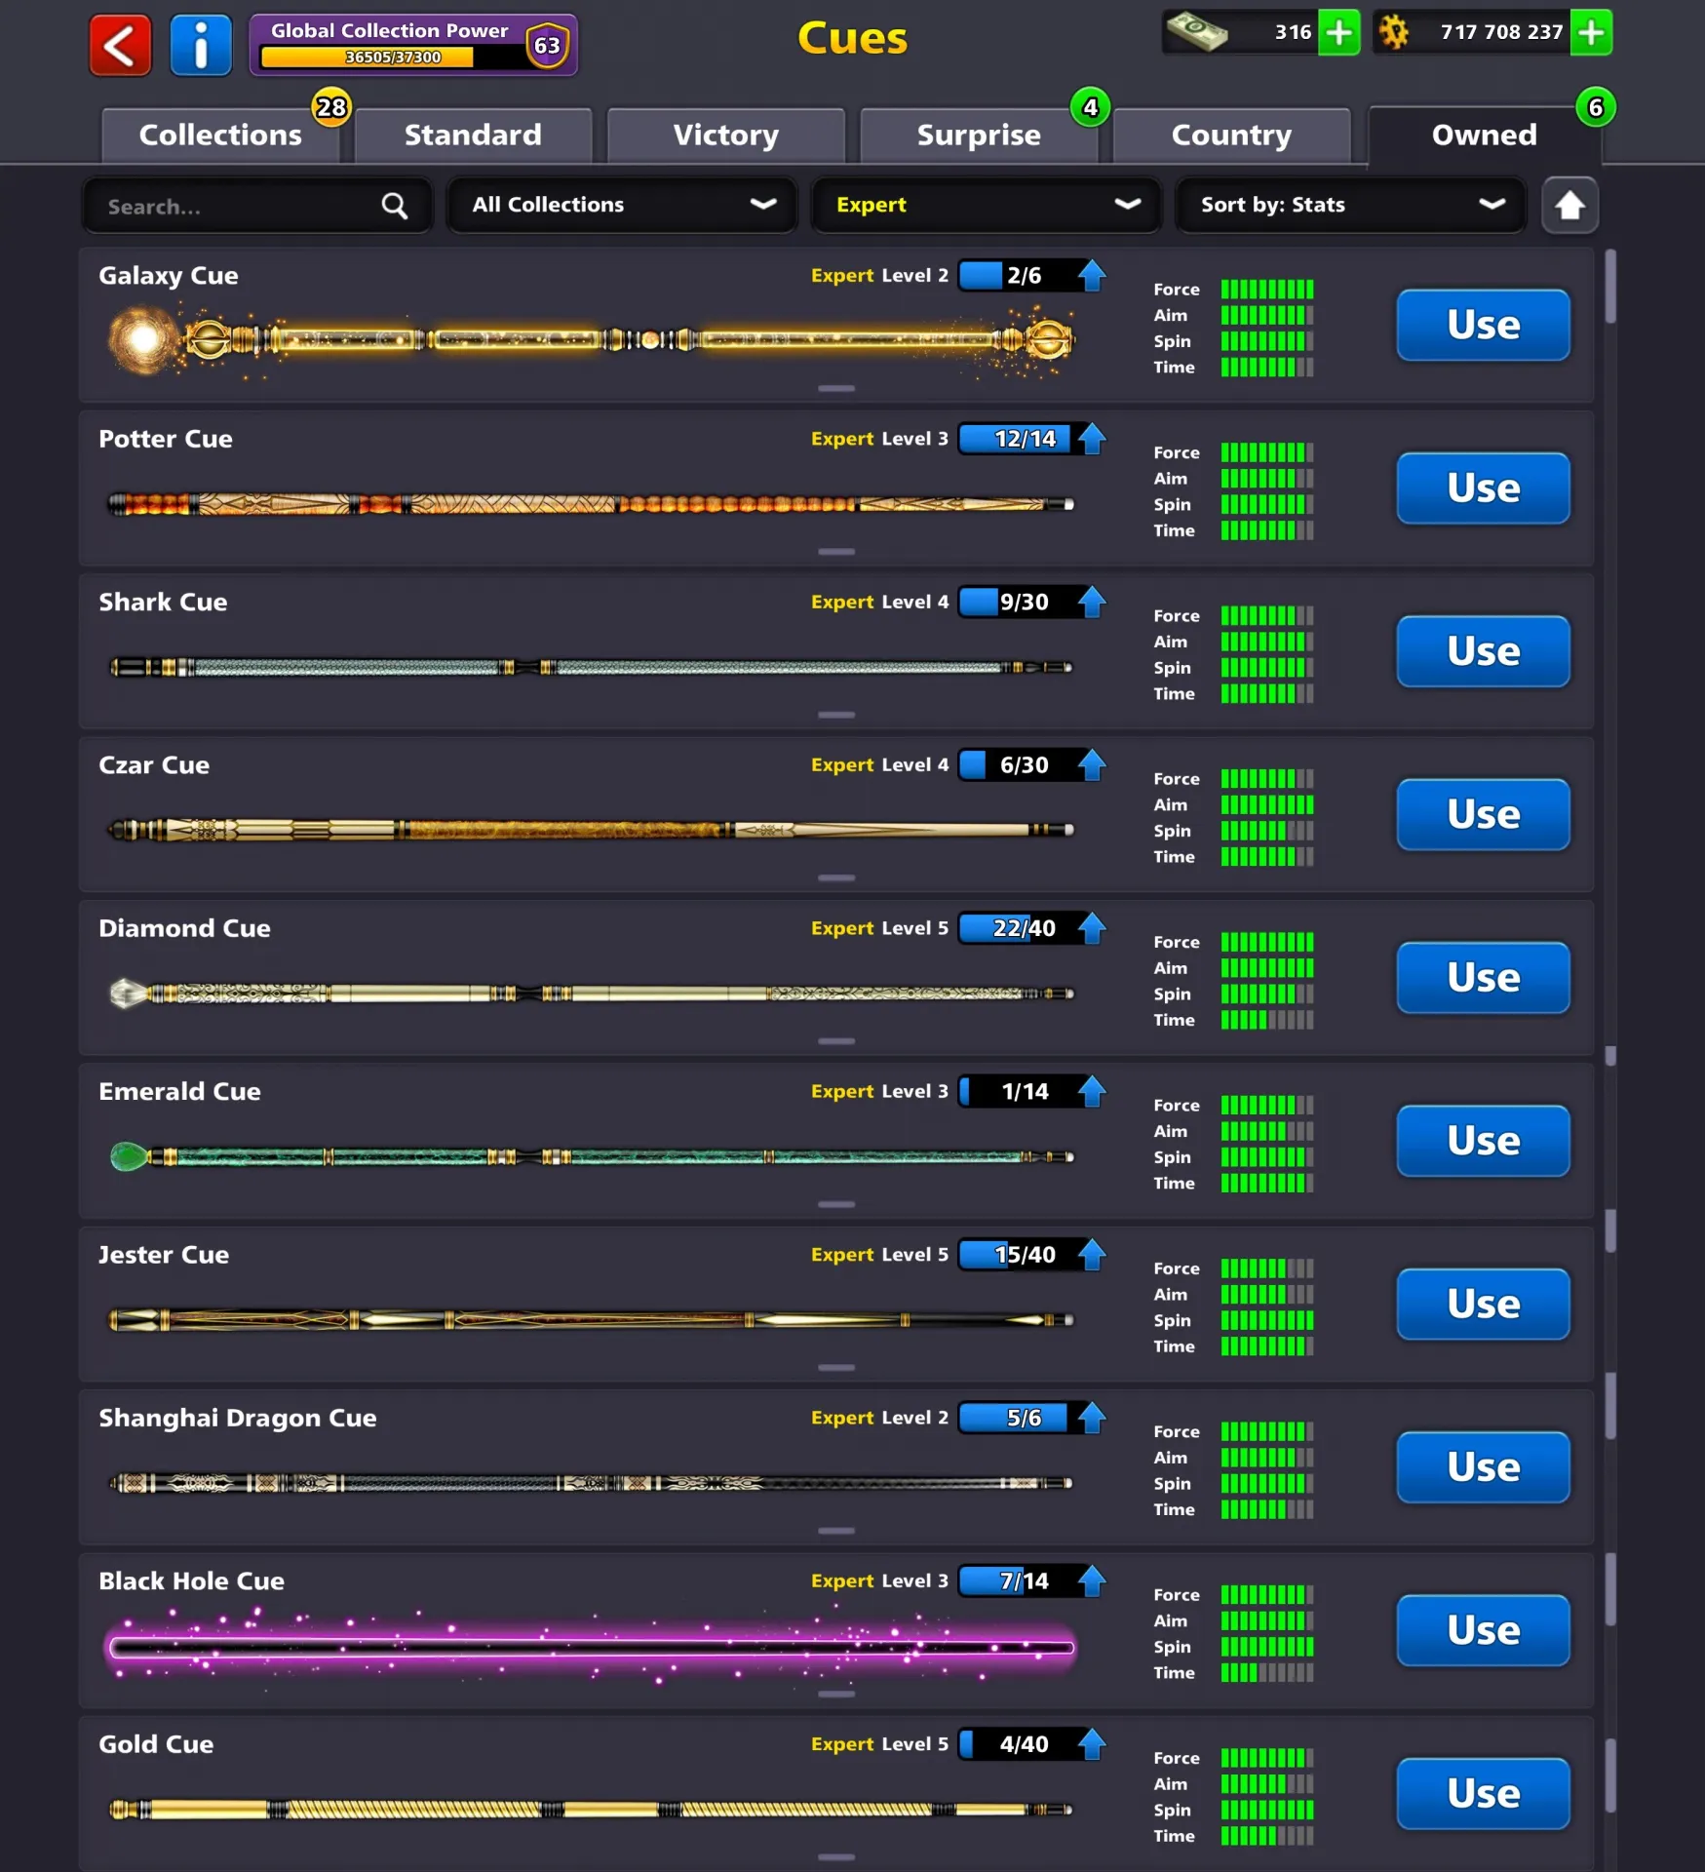Upgrade Emerald Cue with blue arrow

(x=1092, y=1091)
